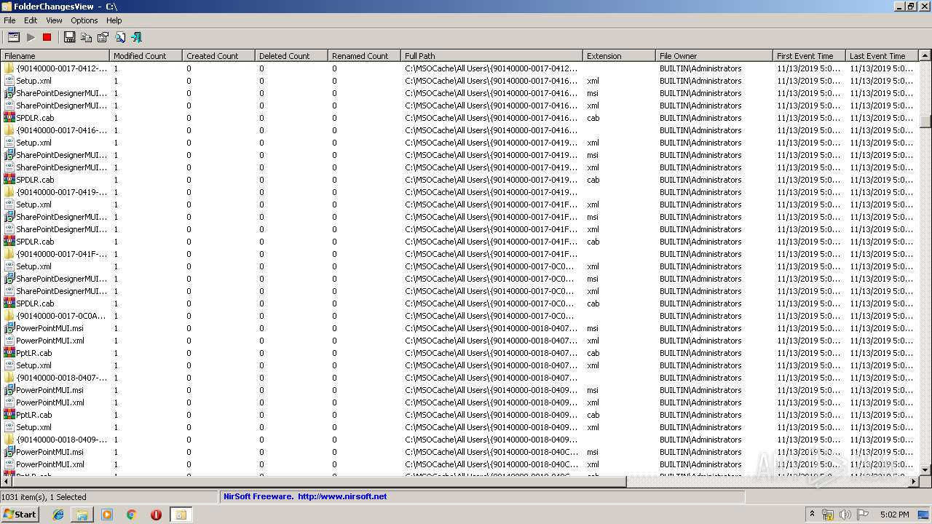The height and width of the screenshot is (524, 932).
Task: Click the Copy Selected Items toolbar icon
Action: (86, 37)
